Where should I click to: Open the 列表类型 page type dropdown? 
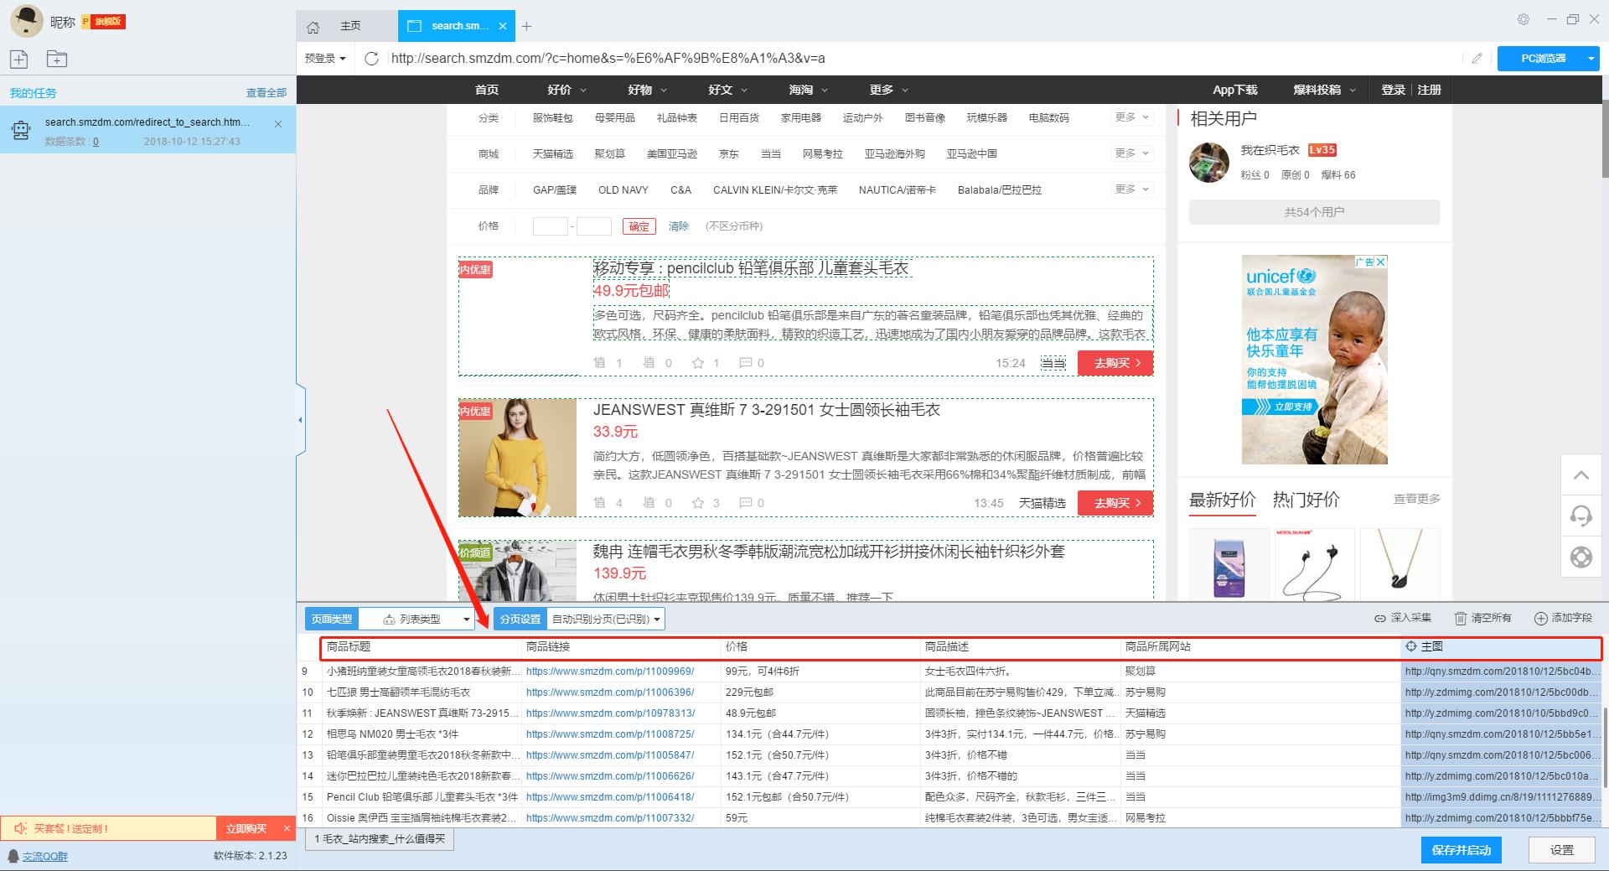[x=417, y=619]
